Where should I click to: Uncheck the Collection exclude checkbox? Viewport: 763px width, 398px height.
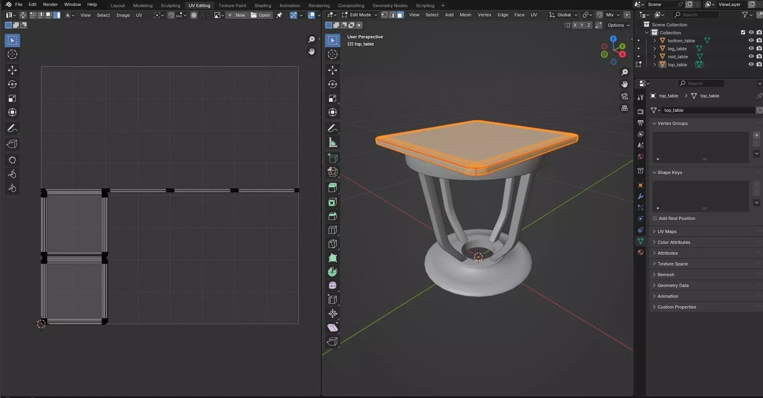[x=743, y=32]
